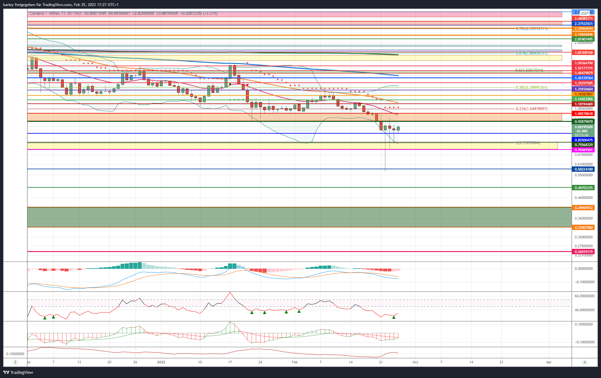Click the MACD 0.00000000 scale label

point(583,269)
